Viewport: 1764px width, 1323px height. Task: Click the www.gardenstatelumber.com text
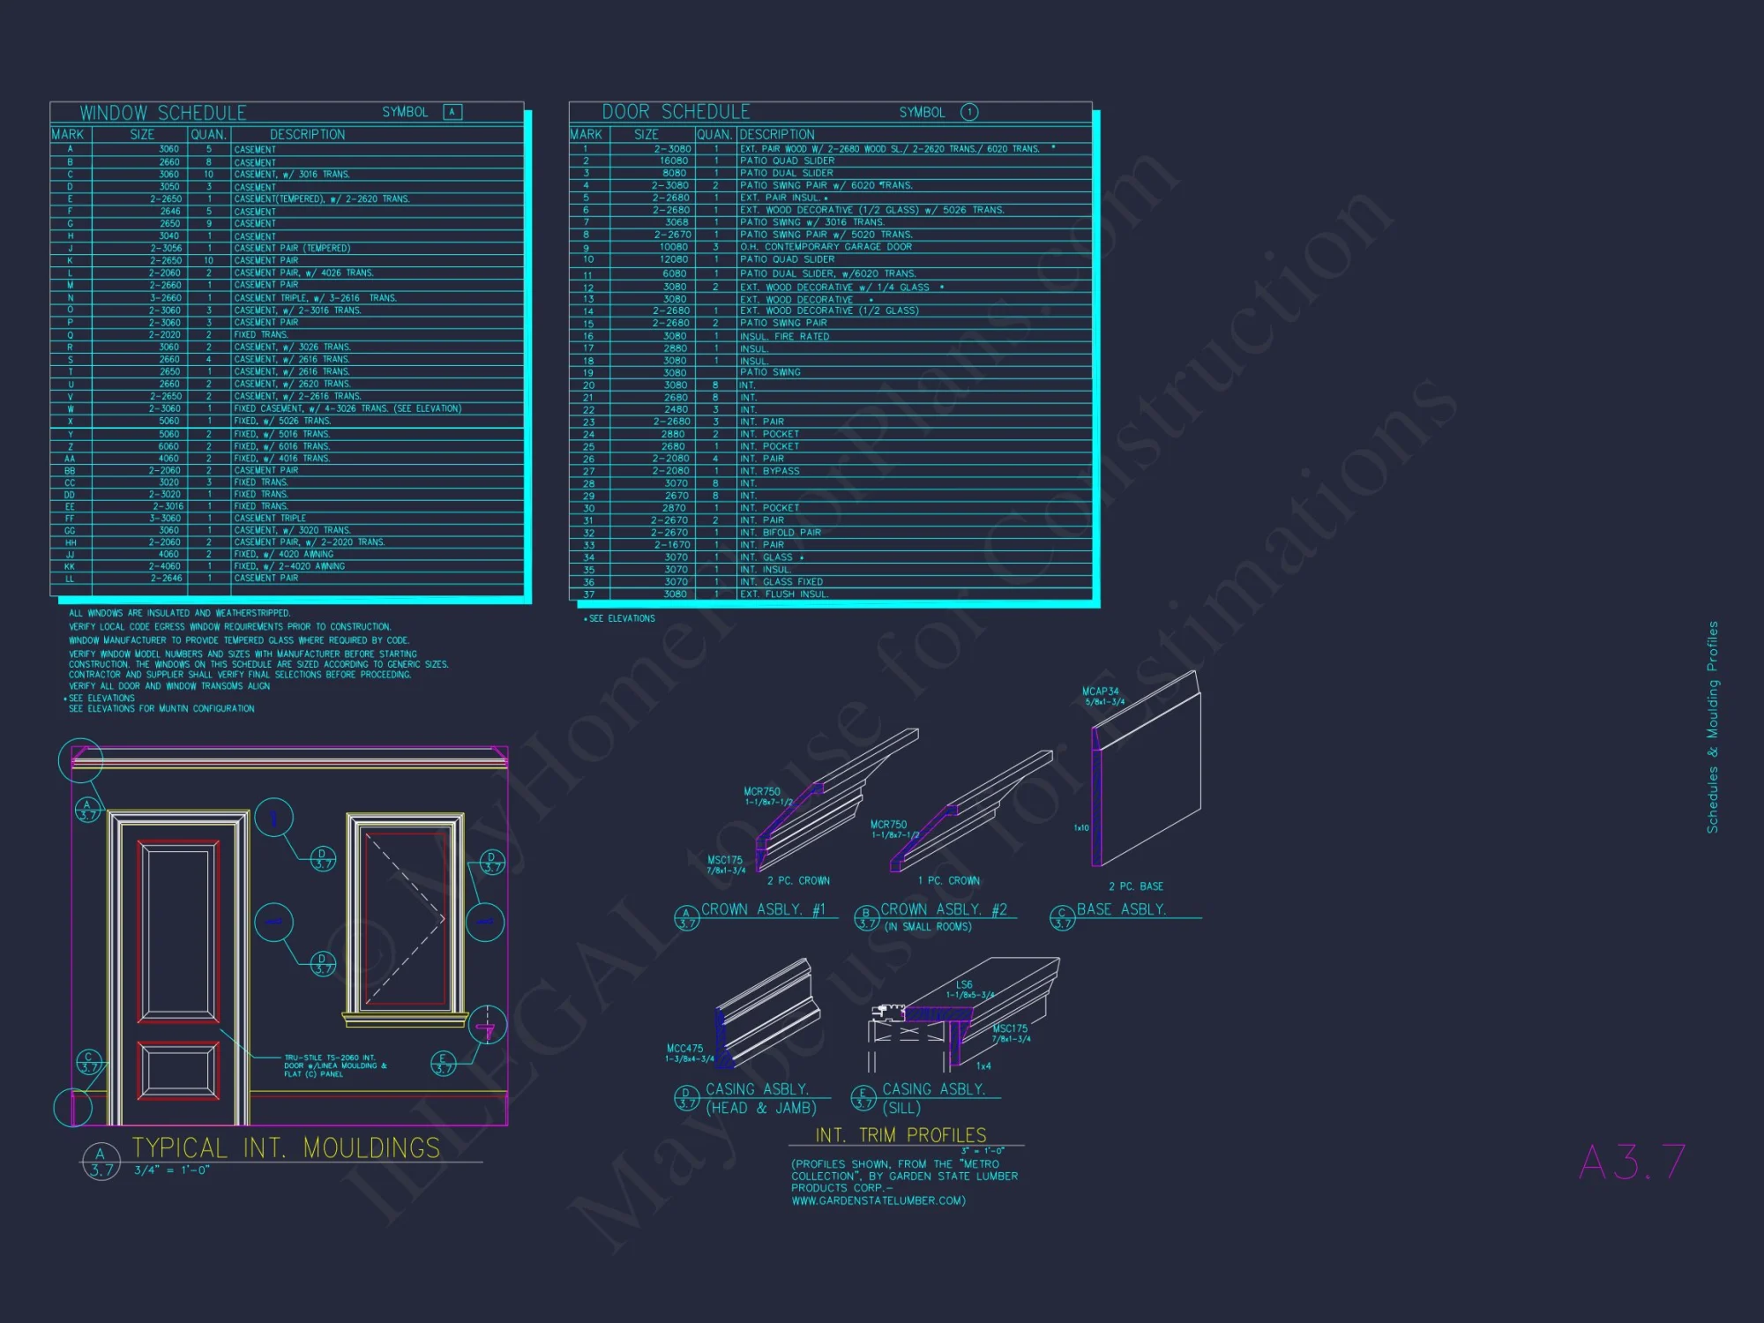(x=878, y=1200)
